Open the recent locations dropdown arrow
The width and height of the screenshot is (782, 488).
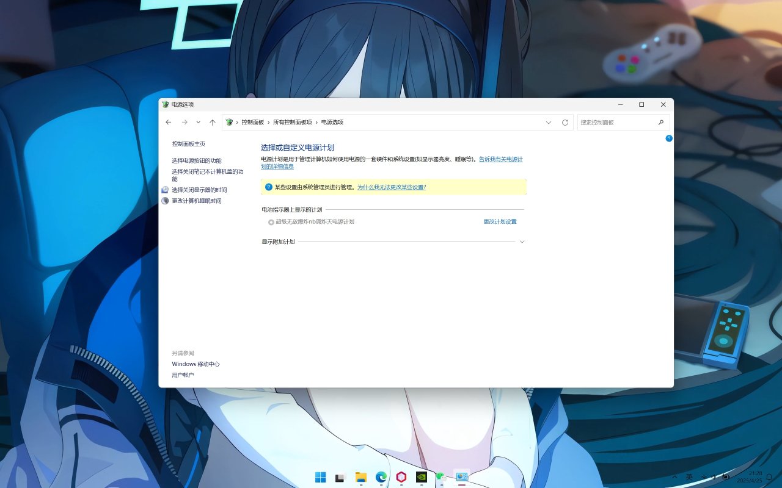click(199, 123)
